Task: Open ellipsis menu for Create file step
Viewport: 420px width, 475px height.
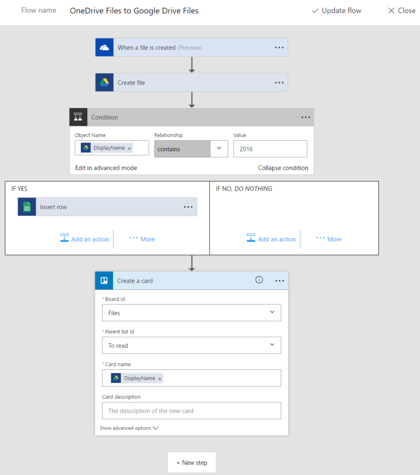Action: click(279, 83)
